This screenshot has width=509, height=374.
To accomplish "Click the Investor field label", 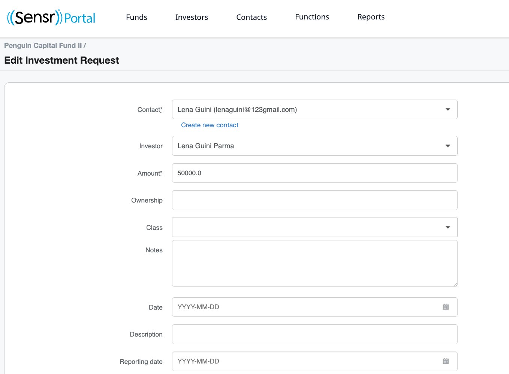I will pos(151,146).
